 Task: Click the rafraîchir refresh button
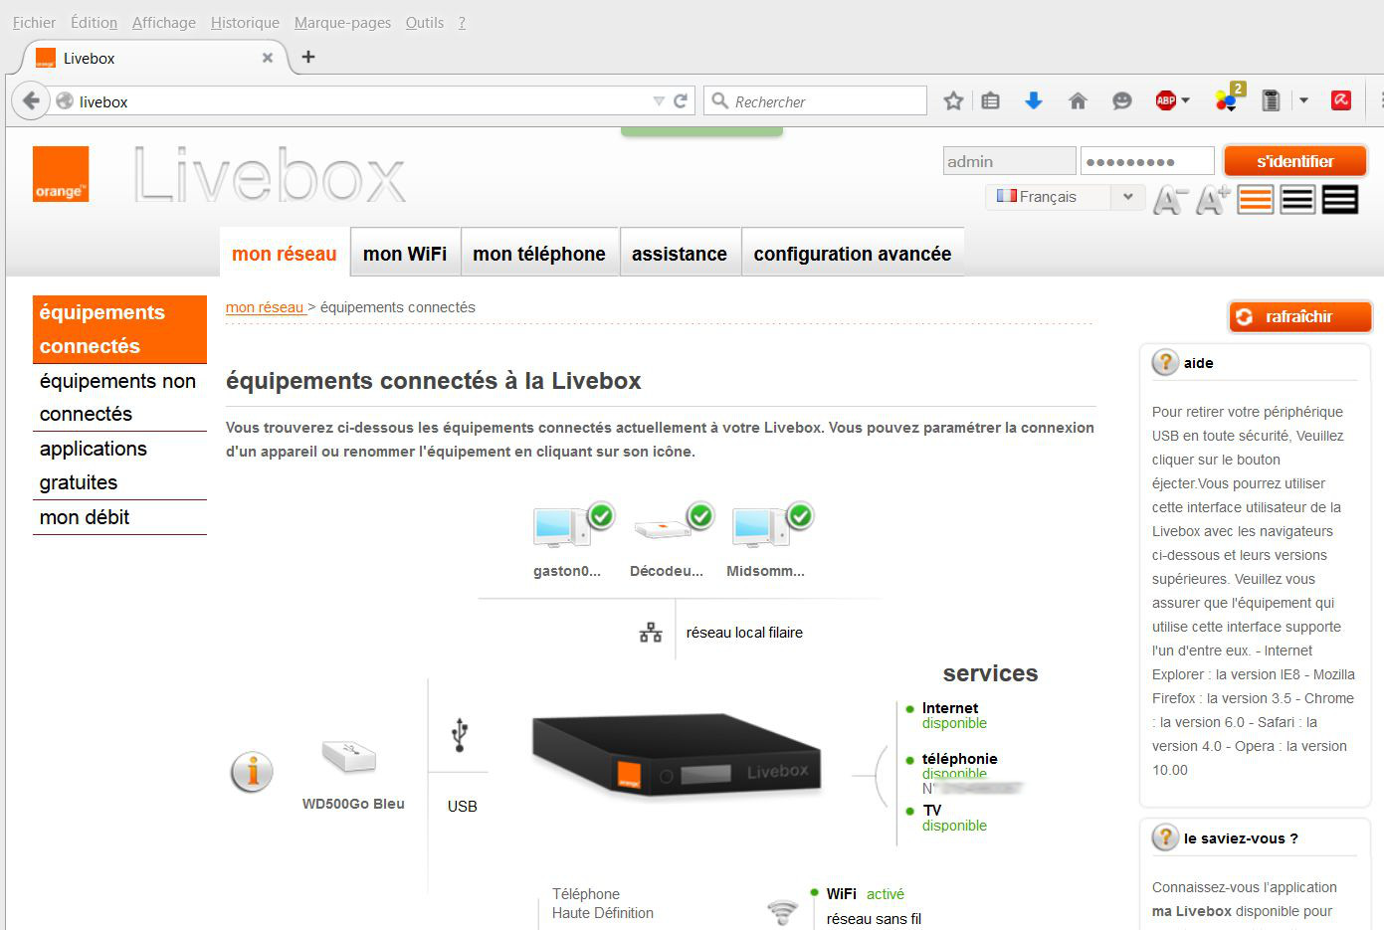pos(1299,316)
